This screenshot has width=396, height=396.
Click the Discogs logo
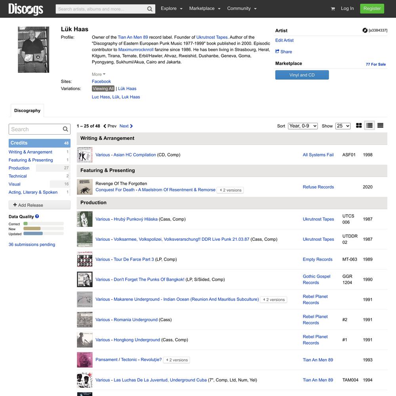26,9
